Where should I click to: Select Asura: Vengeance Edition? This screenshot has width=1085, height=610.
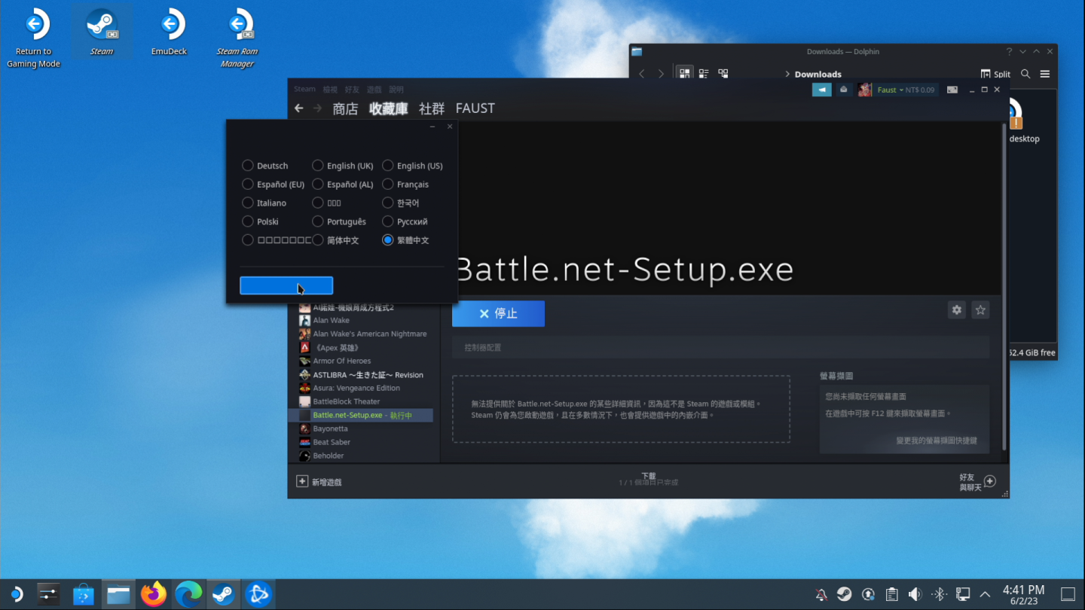(x=356, y=388)
